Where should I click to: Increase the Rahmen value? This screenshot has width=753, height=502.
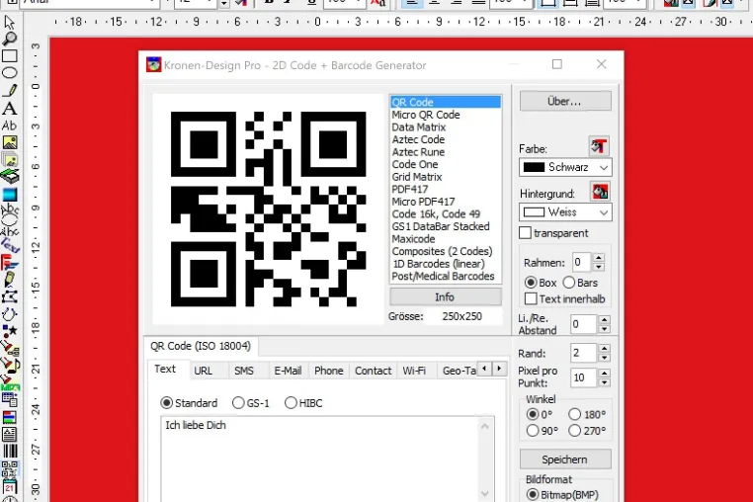coord(599,258)
